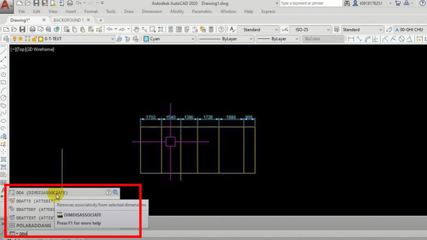Open the 00-GHI CHU multileader style dropdown
Screen dimensions: 427x240
[x=411, y=29]
